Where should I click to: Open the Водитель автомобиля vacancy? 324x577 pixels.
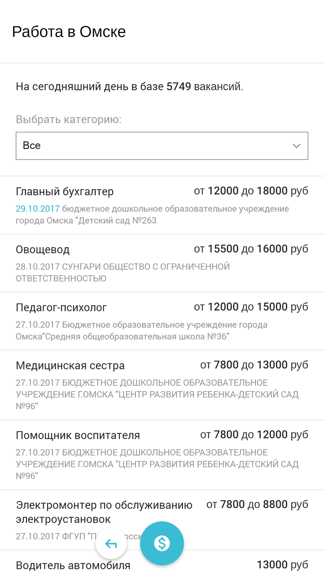(x=162, y=564)
